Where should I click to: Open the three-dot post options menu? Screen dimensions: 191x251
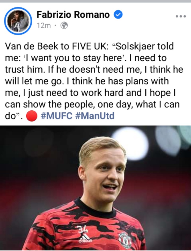[181, 16]
